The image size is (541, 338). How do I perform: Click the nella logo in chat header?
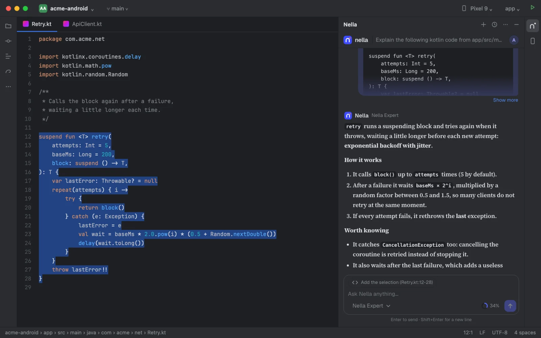348,40
